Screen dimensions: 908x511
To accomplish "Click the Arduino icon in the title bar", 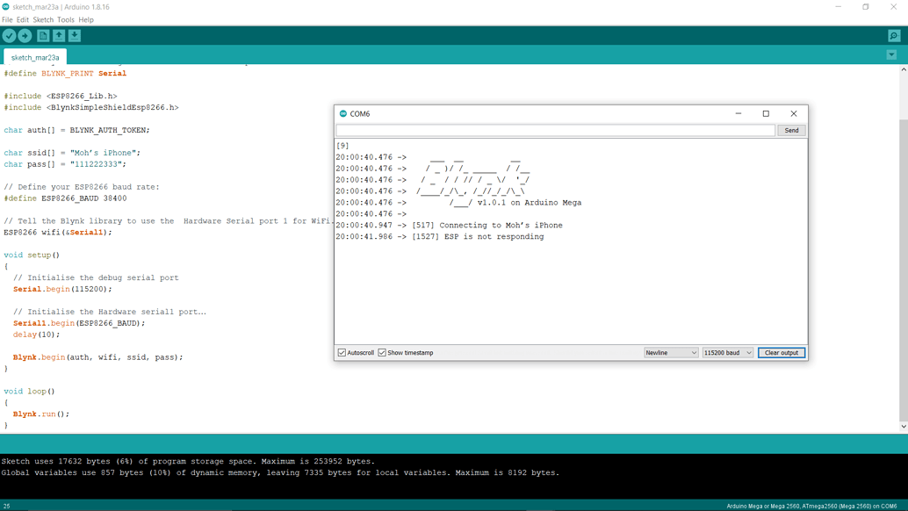I will pos(7,6).
